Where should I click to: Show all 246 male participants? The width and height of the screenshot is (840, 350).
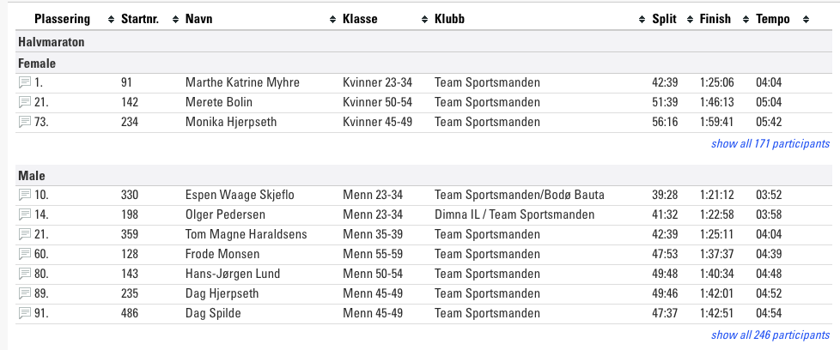pos(770,335)
